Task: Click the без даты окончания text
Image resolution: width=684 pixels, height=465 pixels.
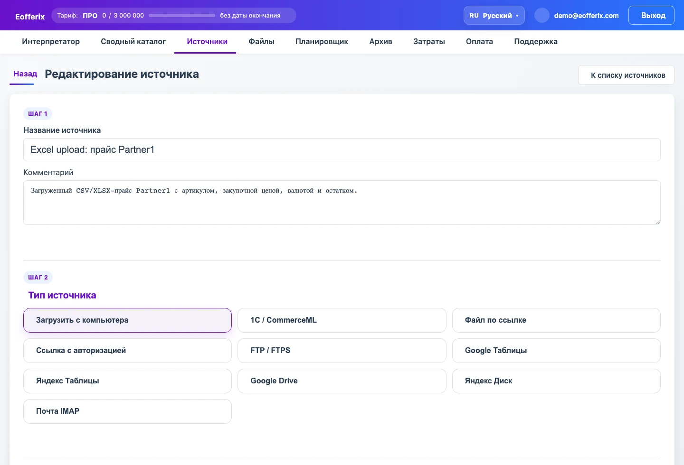Action: pyautogui.click(x=250, y=16)
